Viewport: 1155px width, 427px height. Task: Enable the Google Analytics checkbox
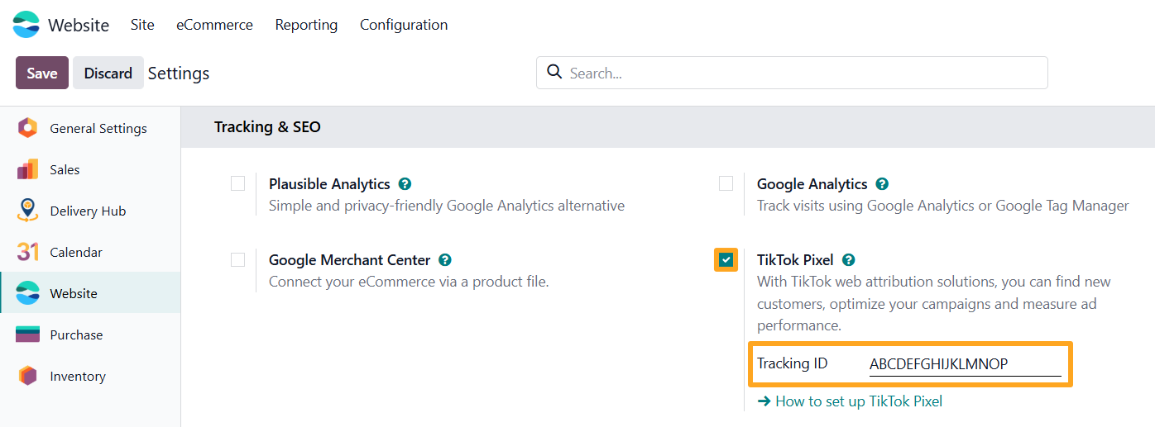coord(726,183)
